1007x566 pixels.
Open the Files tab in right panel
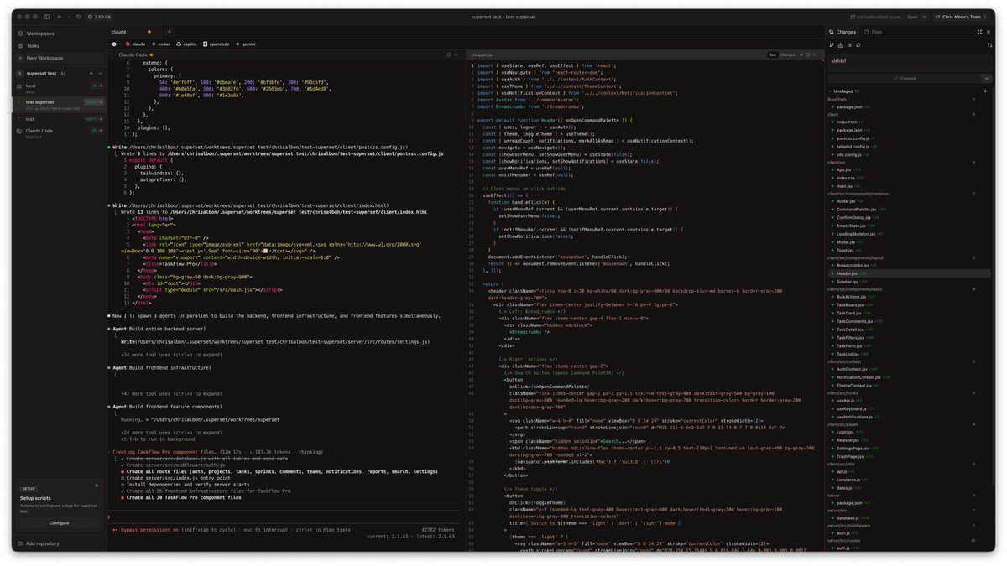873,32
